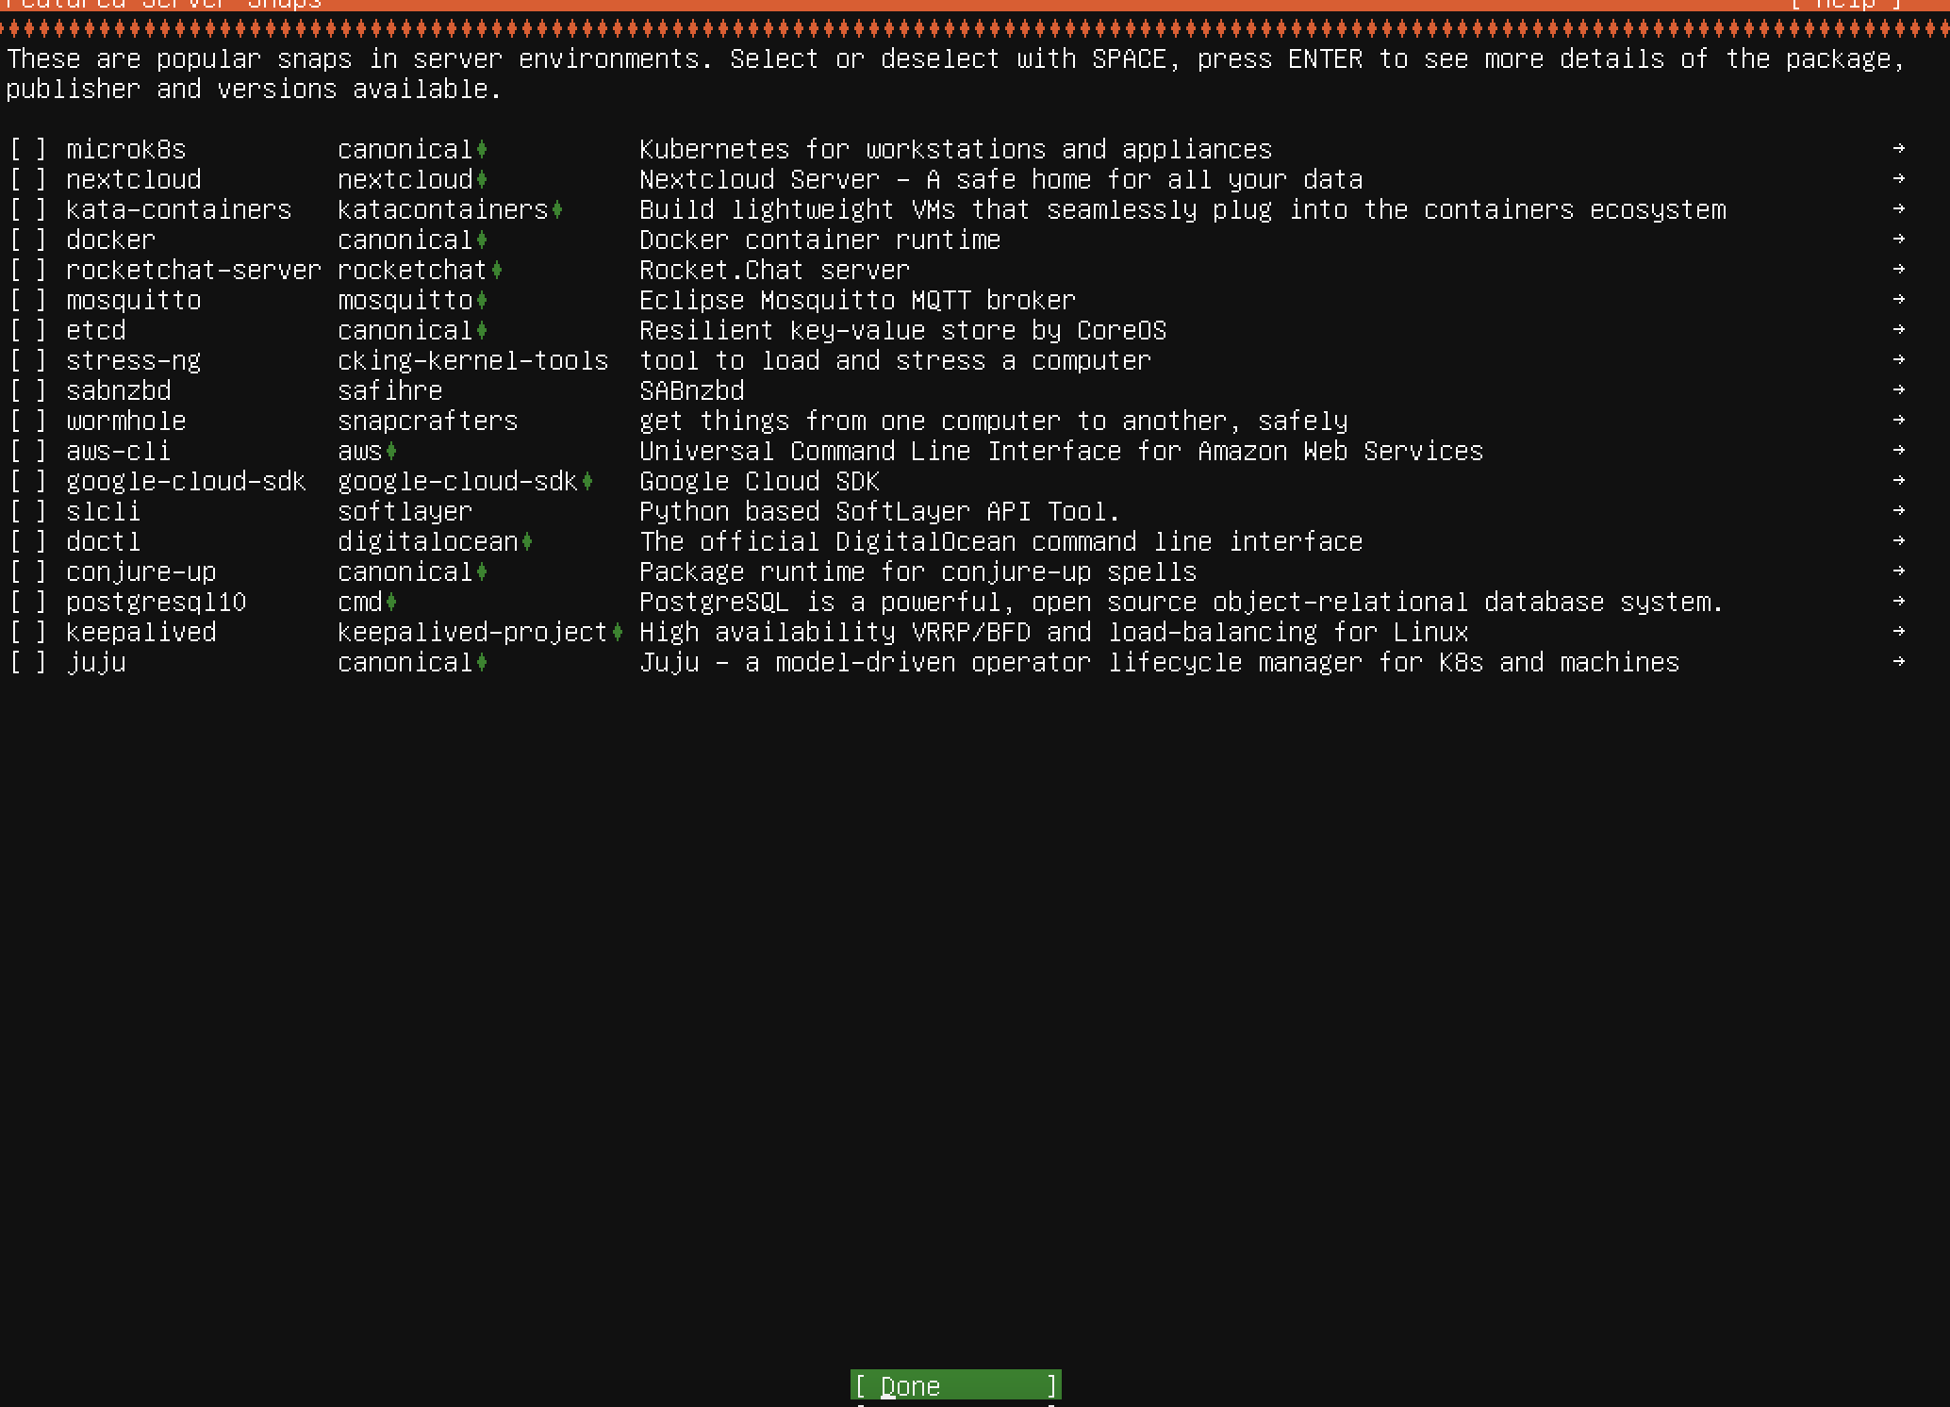Open details arrow for etcd row
This screenshot has height=1407, width=1950.
coord(1898,330)
